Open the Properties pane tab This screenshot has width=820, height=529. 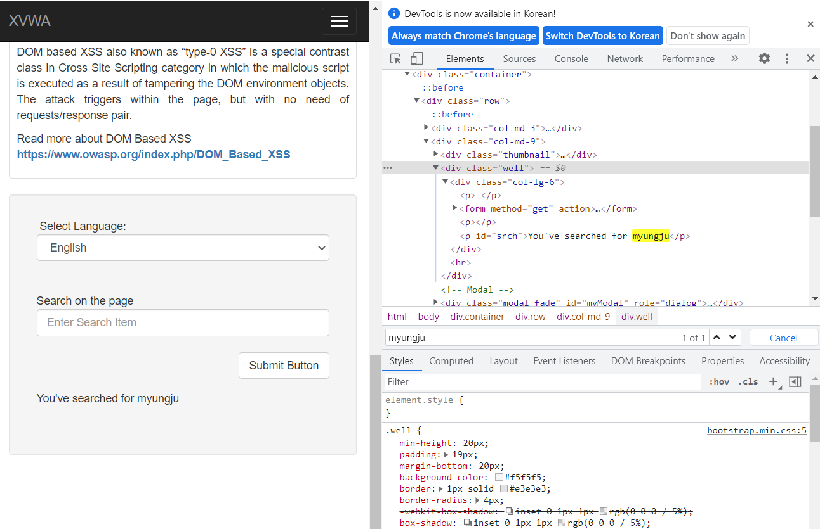click(723, 361)
